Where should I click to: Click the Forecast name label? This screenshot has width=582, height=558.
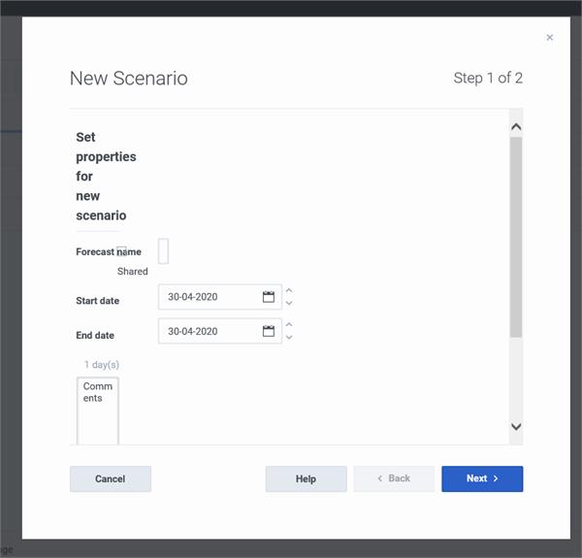(109, 251)
